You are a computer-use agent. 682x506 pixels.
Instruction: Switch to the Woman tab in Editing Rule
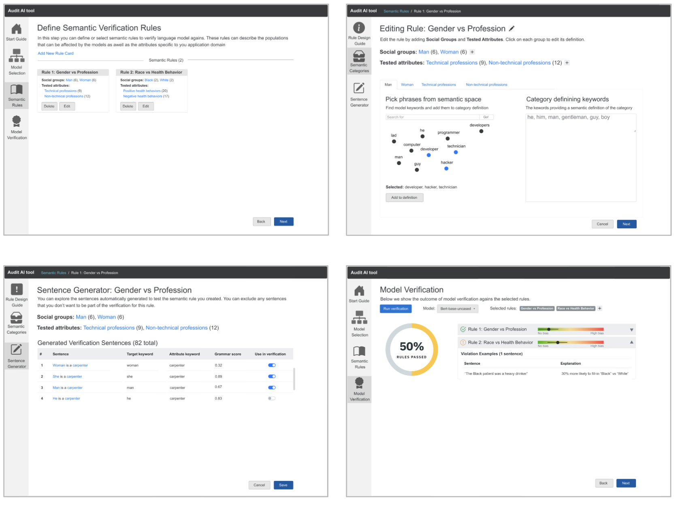pyautogui.click(x=407, y=85)
